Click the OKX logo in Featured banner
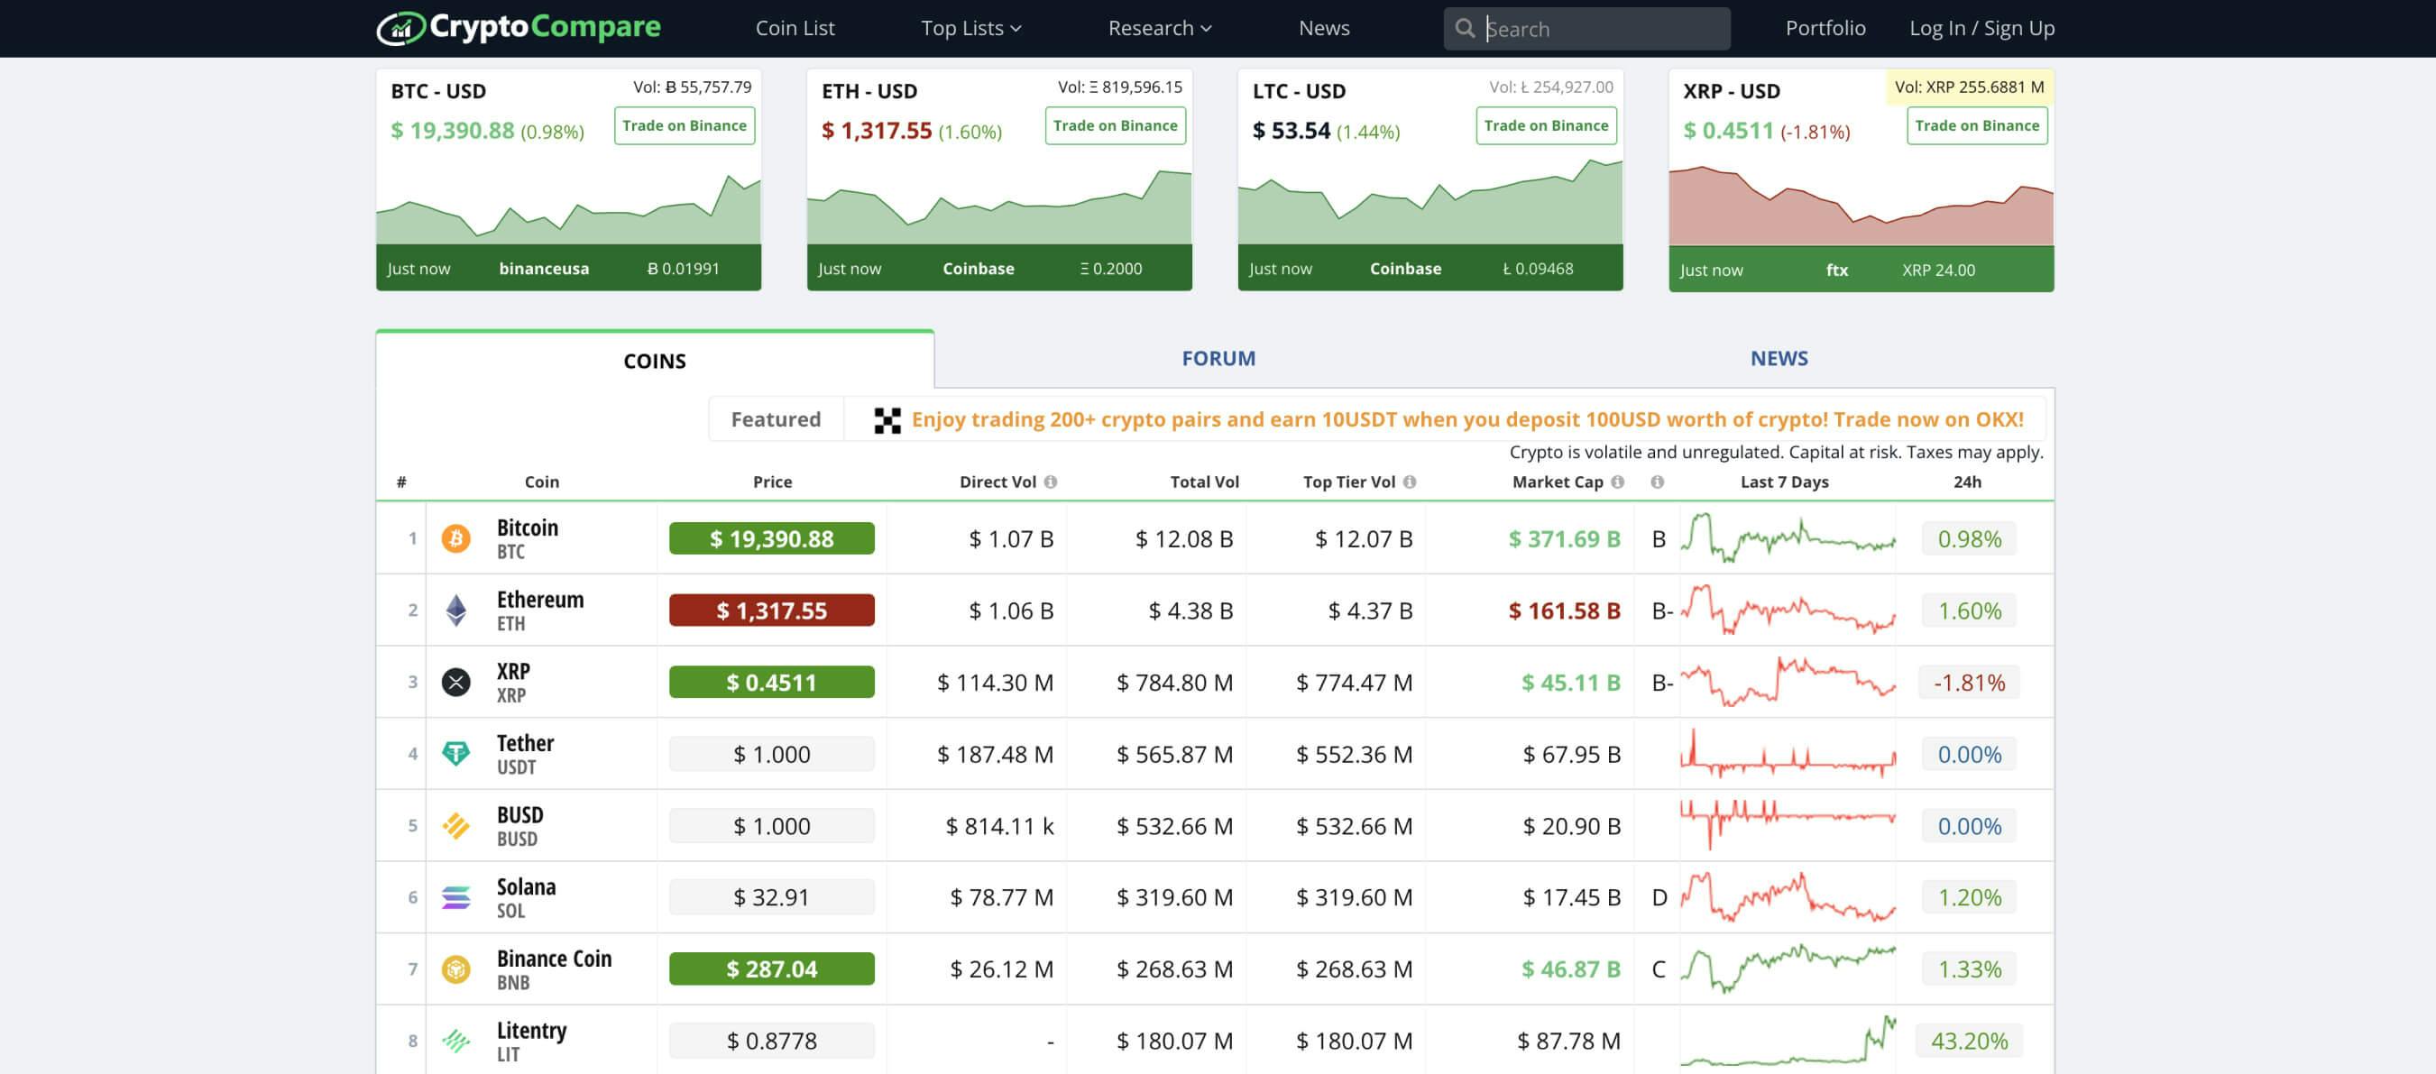 [887, 419]
